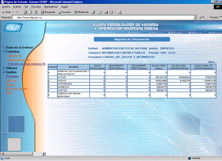
Task: Select the ACTIVO row name
Action: pyautogui.click(x=62, y=78)
